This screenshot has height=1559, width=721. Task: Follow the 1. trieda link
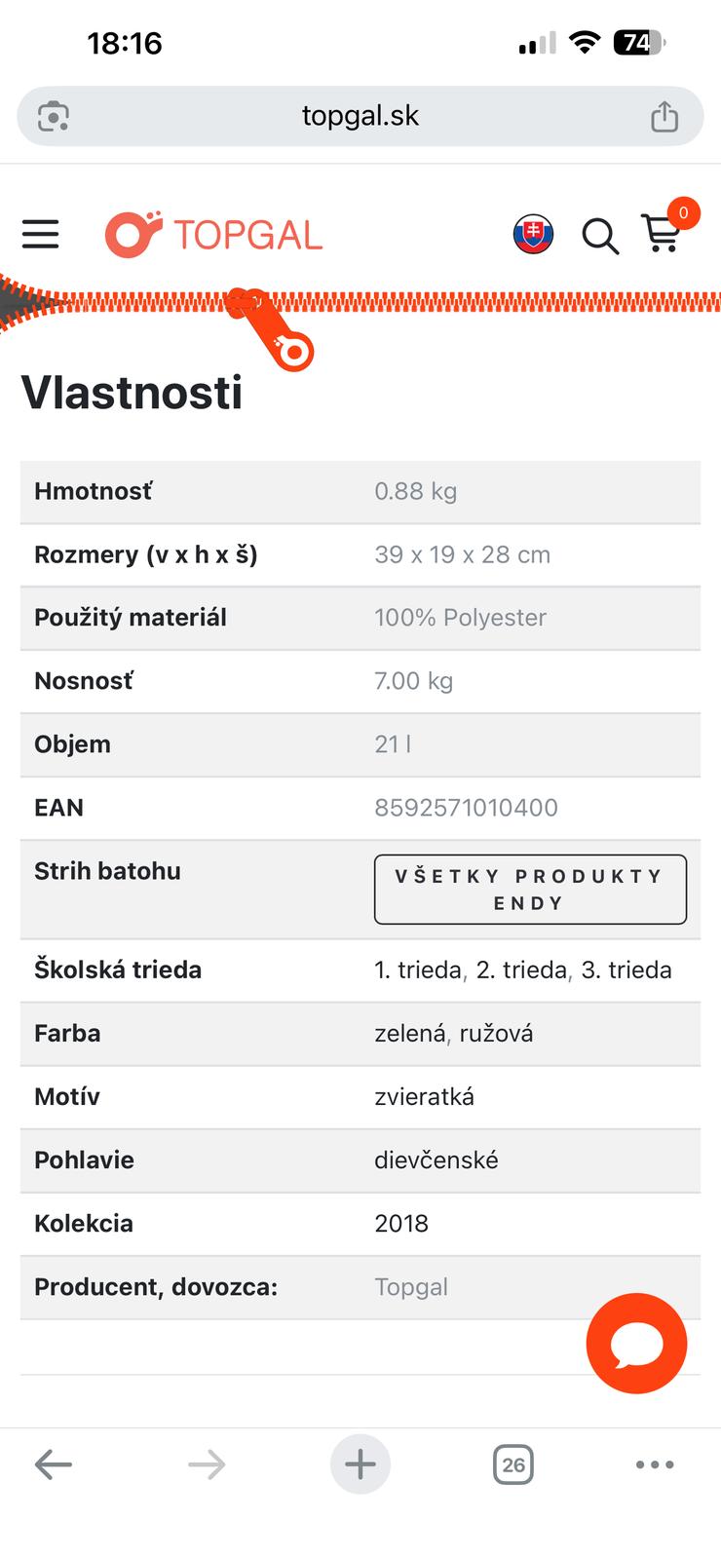tap(418, 970)
